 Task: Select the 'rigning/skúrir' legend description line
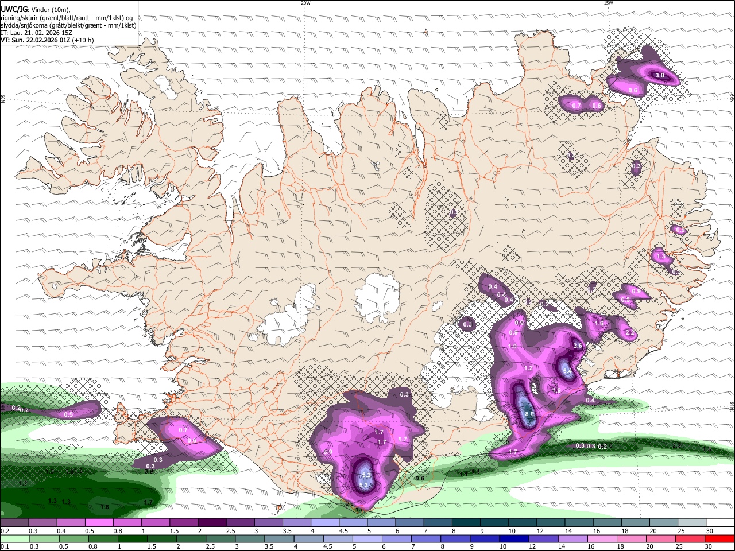pyautogui.click(x=67, y=18)
